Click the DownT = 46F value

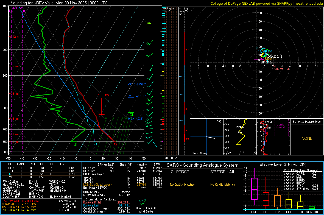pos(11,197)
